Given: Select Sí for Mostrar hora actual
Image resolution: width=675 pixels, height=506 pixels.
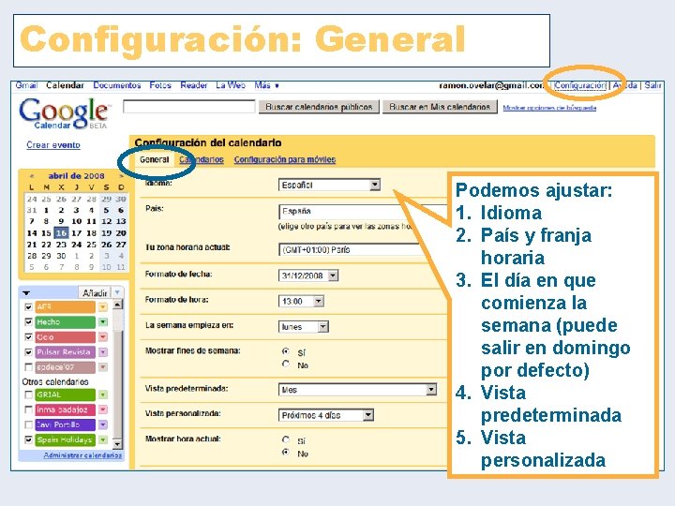Looking at the screenshot, I should click(285, 439).
